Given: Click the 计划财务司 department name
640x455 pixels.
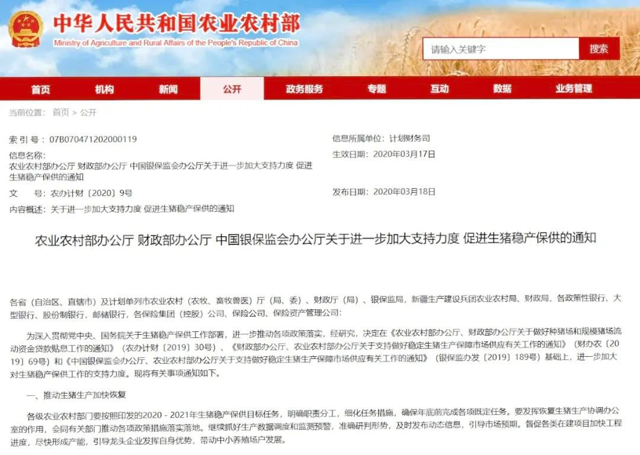Looking at the screenshot, I should [x=409, y=138].
